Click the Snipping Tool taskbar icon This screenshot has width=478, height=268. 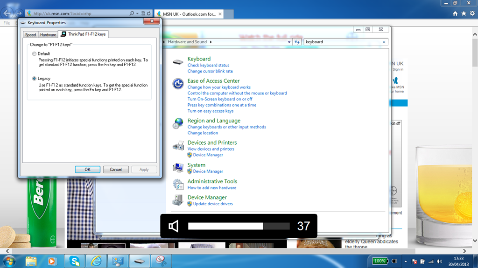pos(162,261)
